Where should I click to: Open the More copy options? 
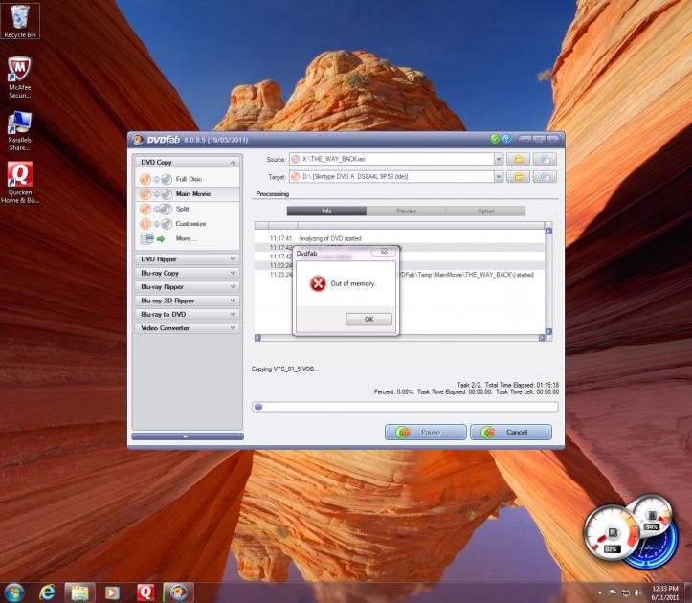[186, 238]
